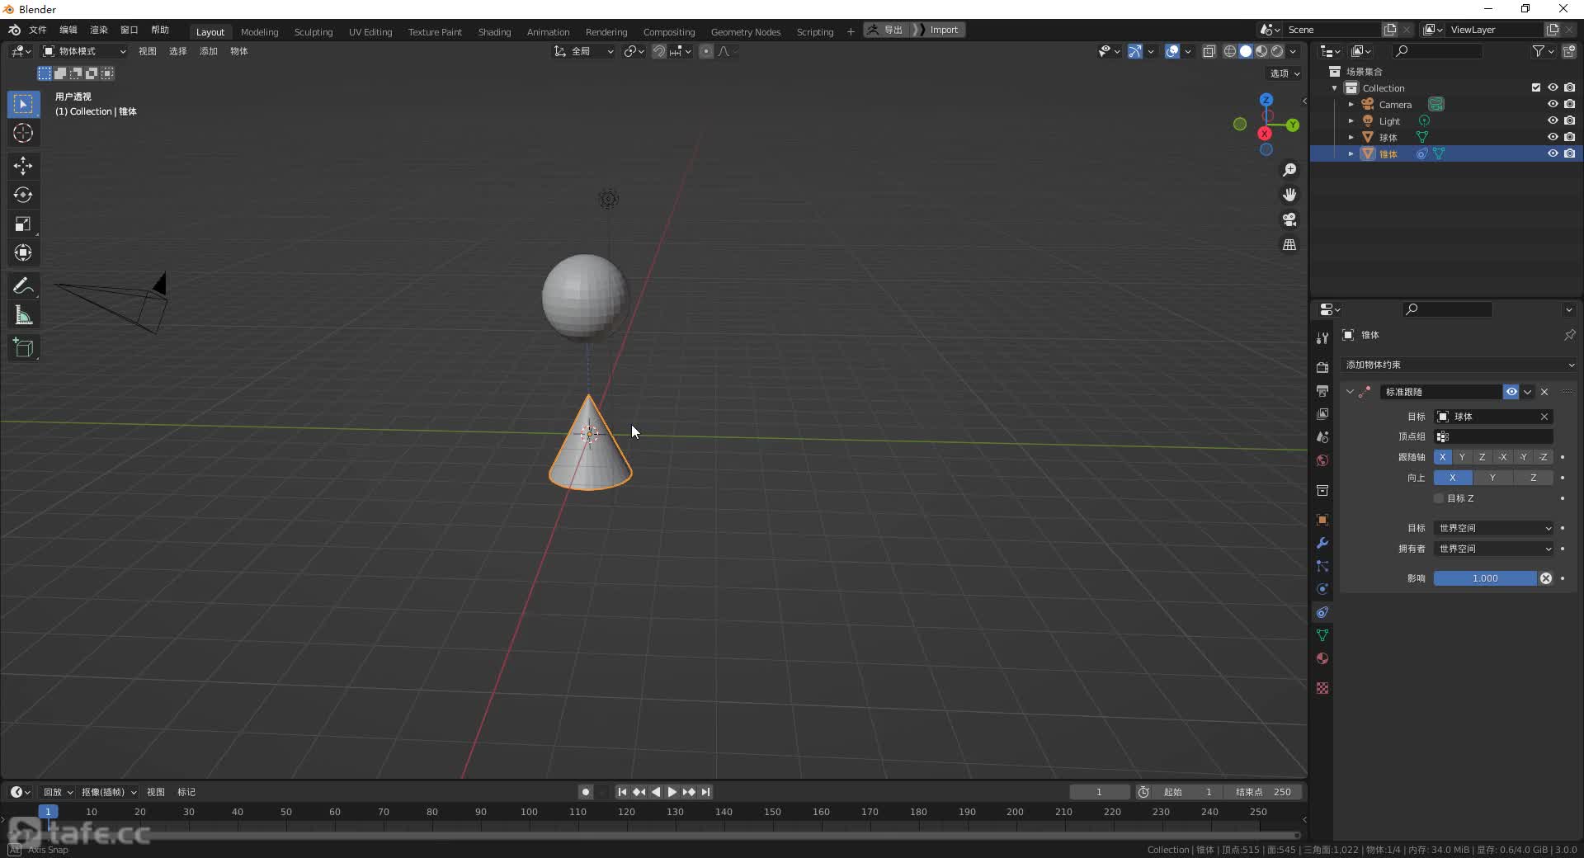1584x858 pixels.
Task: Open the Material properties tab
Action: 1322,658
